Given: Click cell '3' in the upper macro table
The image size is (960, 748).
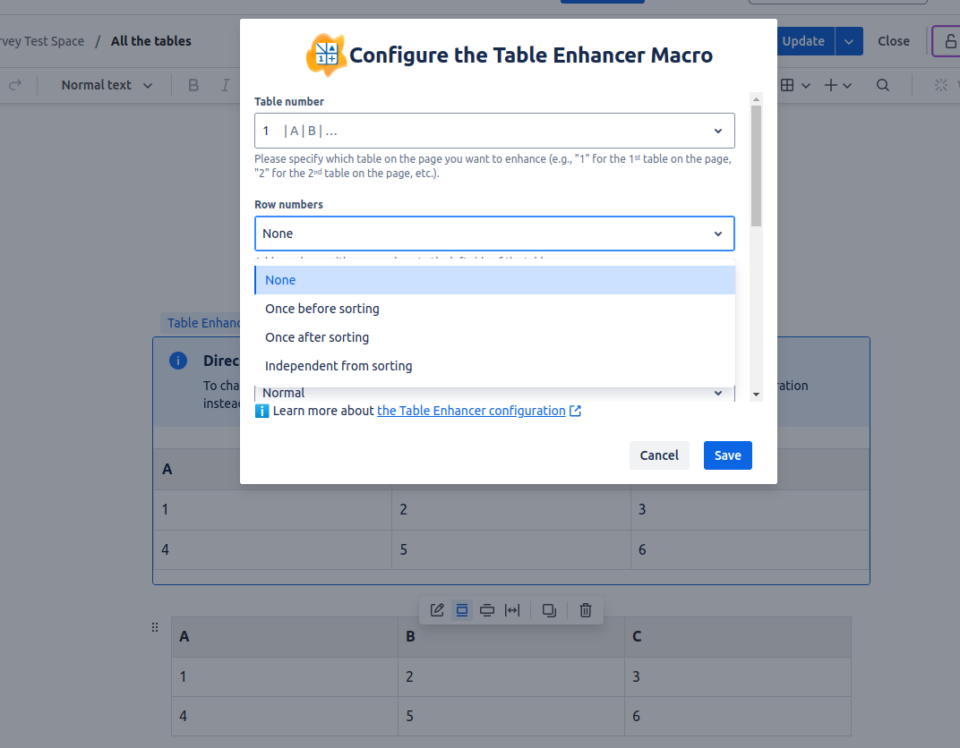Looking at the screenshot, I should (x=750, y=509).
